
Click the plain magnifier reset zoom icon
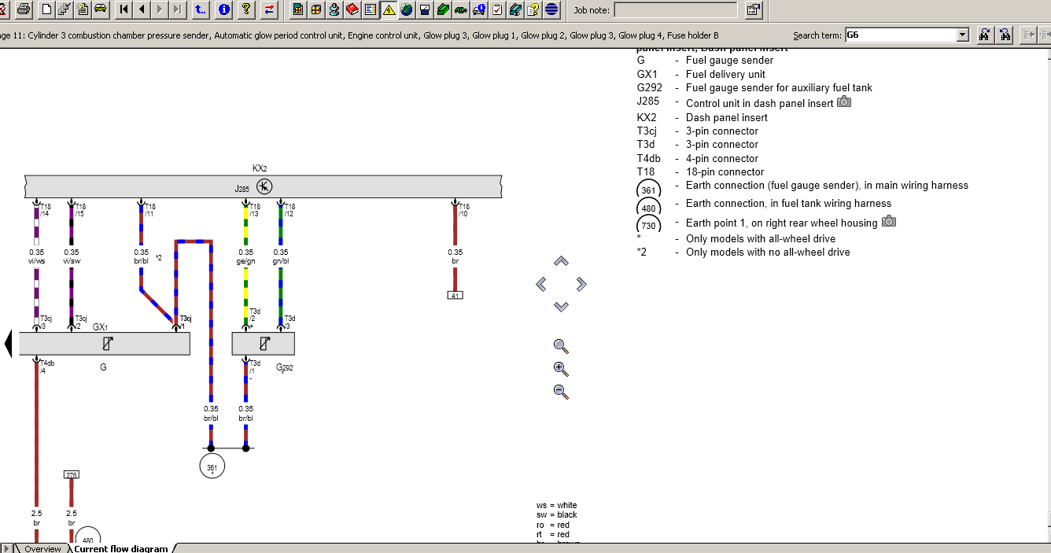click(561, 345)
